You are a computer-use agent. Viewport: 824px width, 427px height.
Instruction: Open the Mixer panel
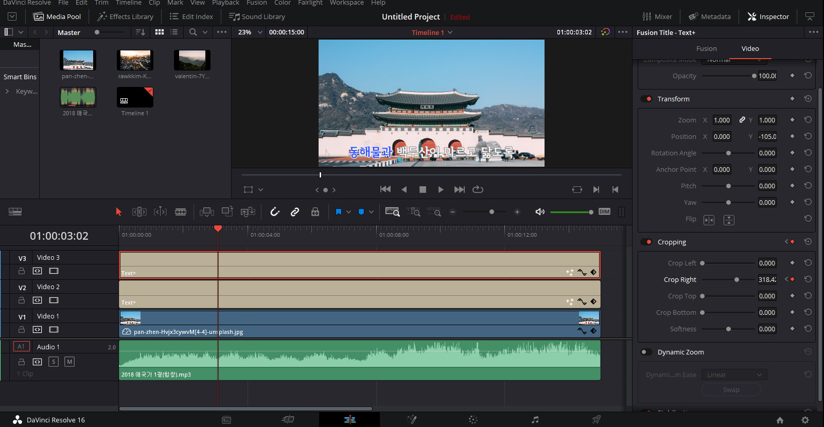point(657,16)
